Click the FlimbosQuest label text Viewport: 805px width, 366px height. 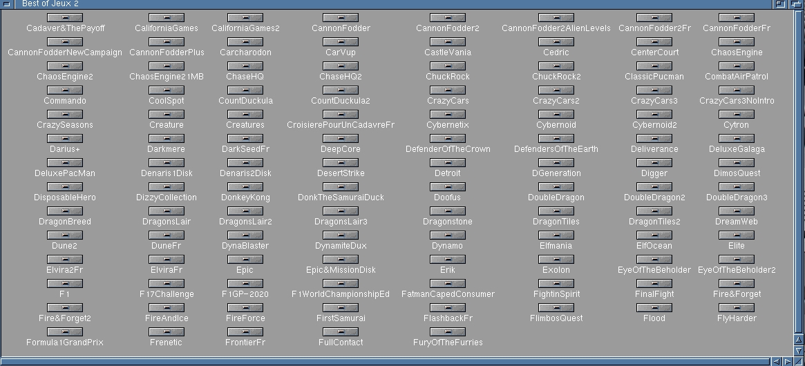556,318
